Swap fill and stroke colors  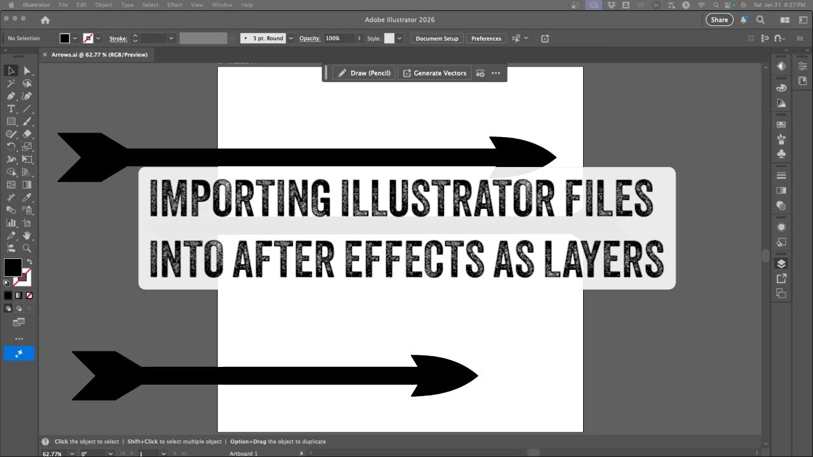(29, 262)
